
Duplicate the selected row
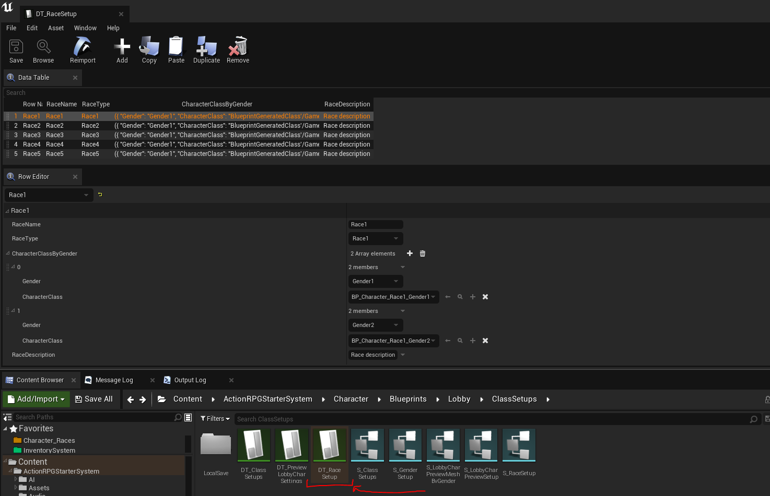pos(206,51)
